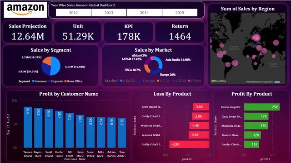Image resolution: width=291 pixels, height=163 pixels.
Task: Select the Cisco Smart Ph... 17K profit bar
Action: tap(256, 116)
